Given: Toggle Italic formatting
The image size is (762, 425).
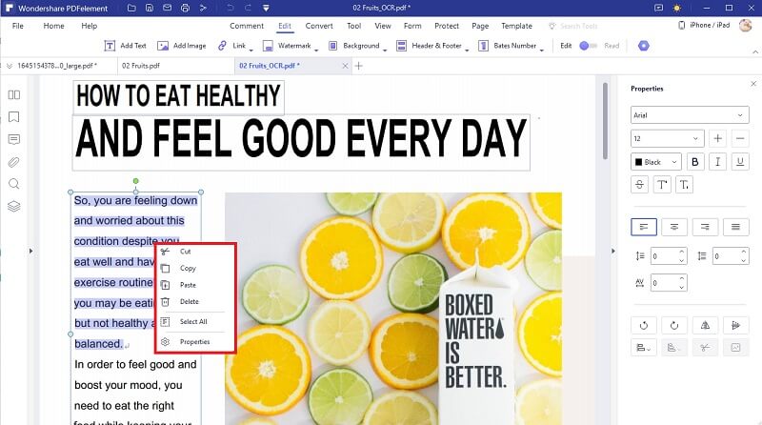Looking at the screenshot, I should coord(717,162).
